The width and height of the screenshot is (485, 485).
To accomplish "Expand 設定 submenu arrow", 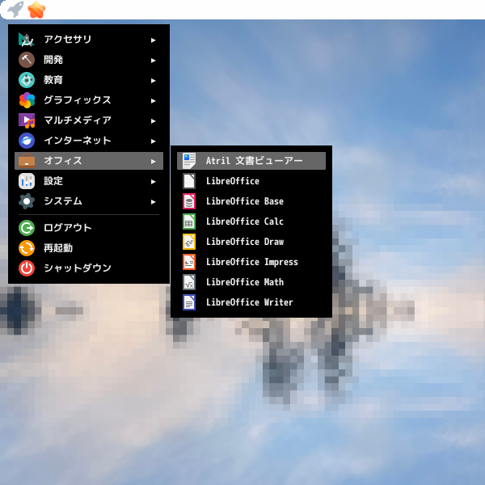I will pos(153,182).
